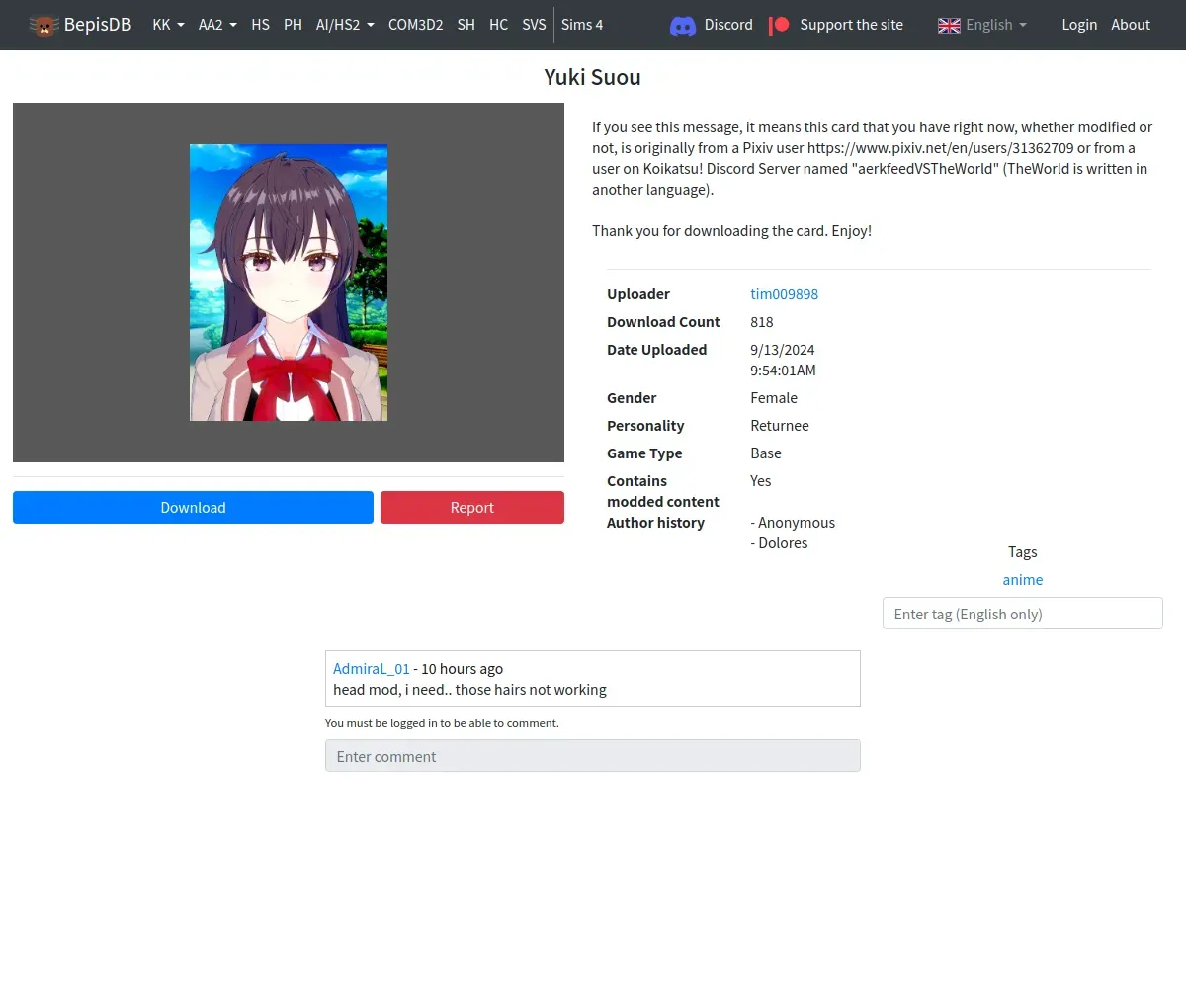
Task: Expand the AI/HS2 dropdown menu
Action: pyautogui.click(x=345, y=25)
